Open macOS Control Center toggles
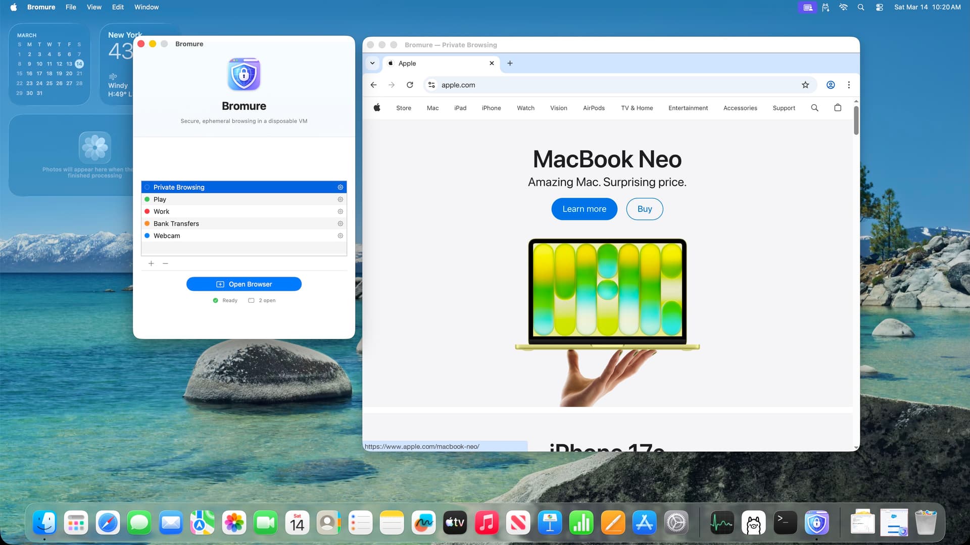This screenshot has width=970, height=545. tap(879, 7)
